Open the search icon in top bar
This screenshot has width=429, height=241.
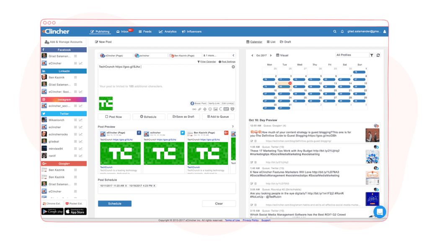(x=335, y=31)
